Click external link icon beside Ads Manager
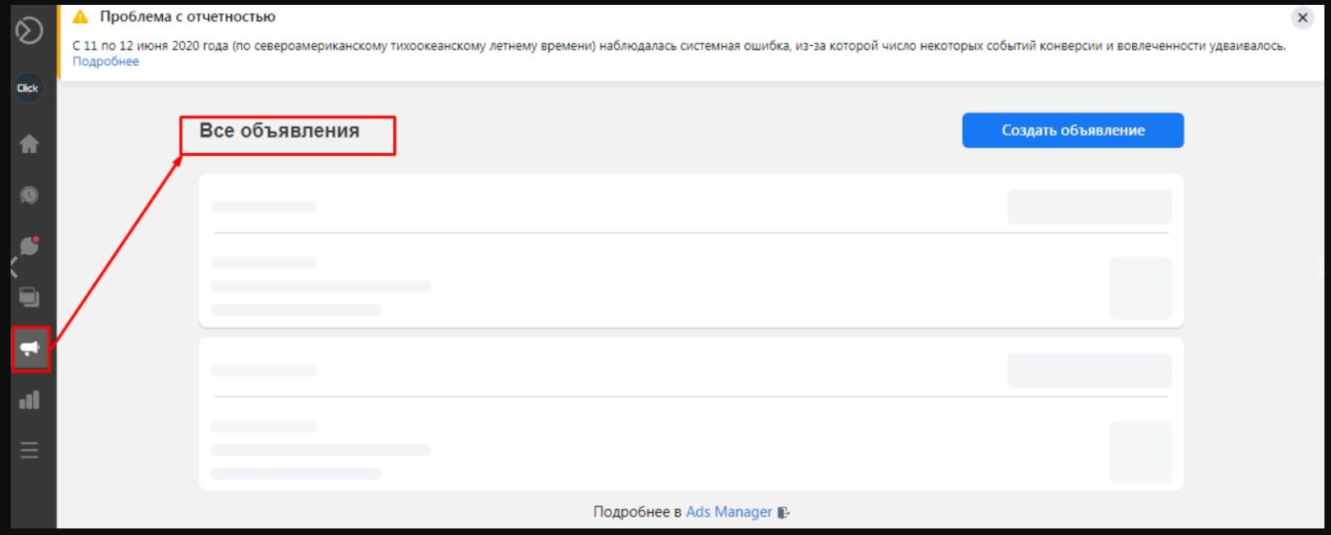This screenshot has width=1331, height=535. pos(783,513)
